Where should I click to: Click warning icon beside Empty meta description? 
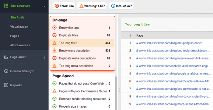pyautogui.click(x=54, y=51)
